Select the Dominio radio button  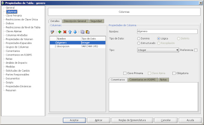click(x=139, y=38)
